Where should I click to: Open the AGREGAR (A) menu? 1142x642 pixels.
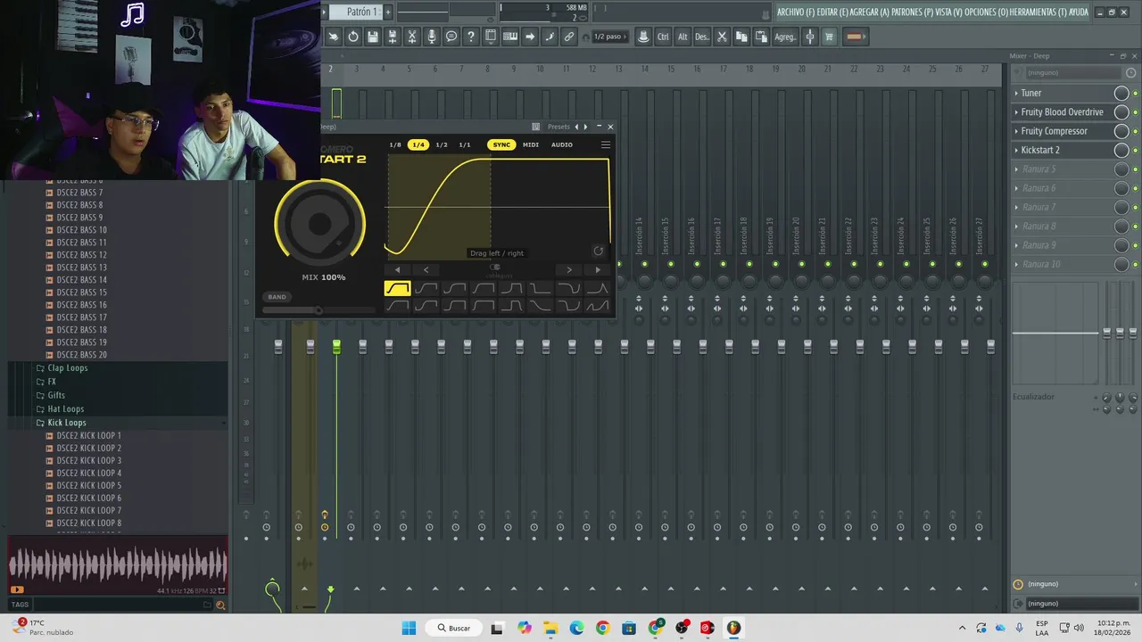pos(870,12)
